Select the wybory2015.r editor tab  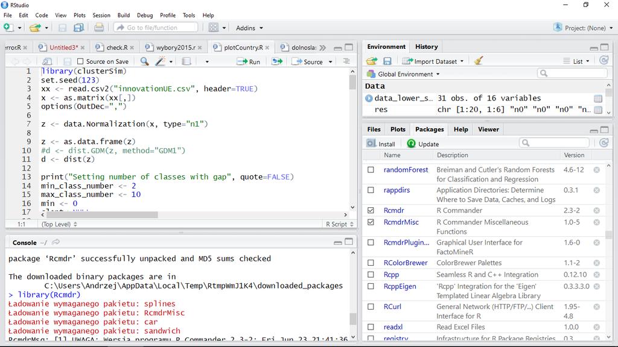tap(173, 48)
